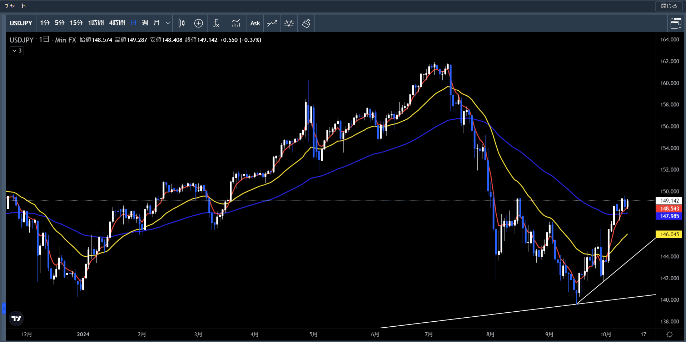
Task: Click the 閉じる close button
Action: [x=669, y=6]
